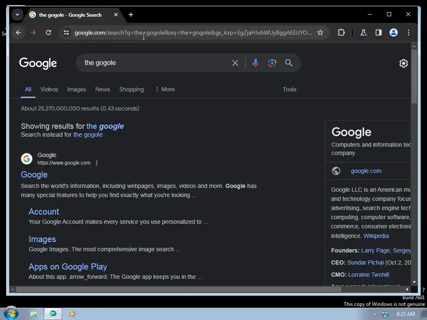427x320 pixels.
Task: Open the Chrome profile avatar
Action: point(394,32)
